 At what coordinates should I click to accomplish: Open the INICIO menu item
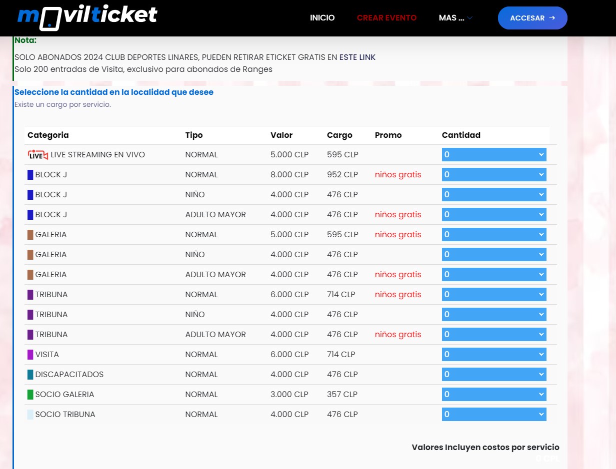point(322,18)
